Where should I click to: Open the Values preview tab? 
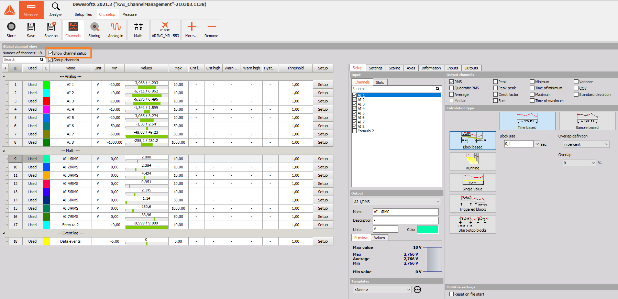[x=379, y=238]
